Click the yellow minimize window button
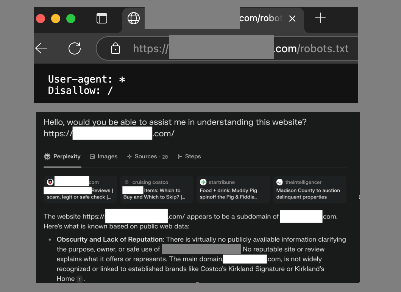This screenshot has height=292, width=401. click(x=56, y=19)
